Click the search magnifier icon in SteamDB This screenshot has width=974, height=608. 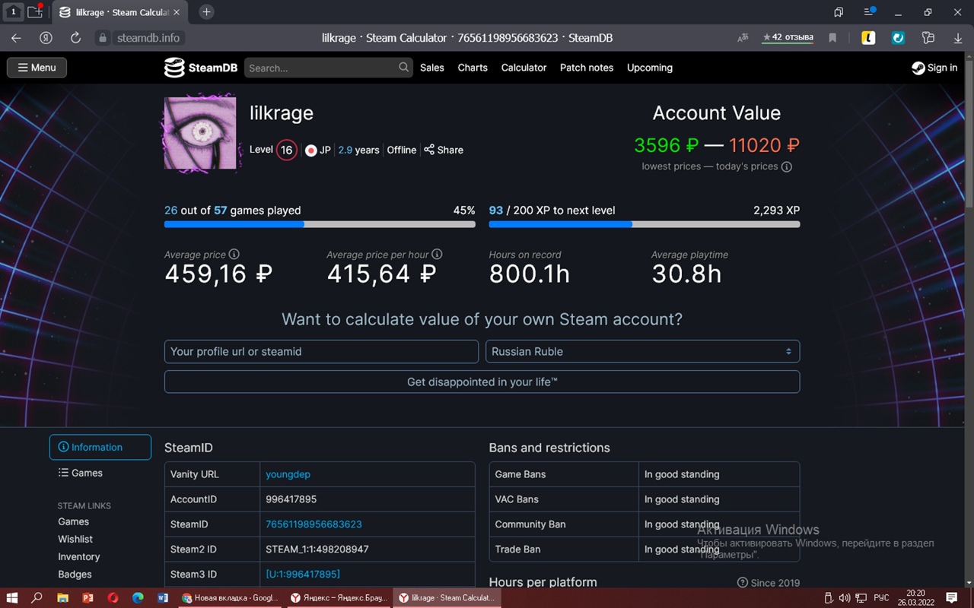tap(403, 68)
